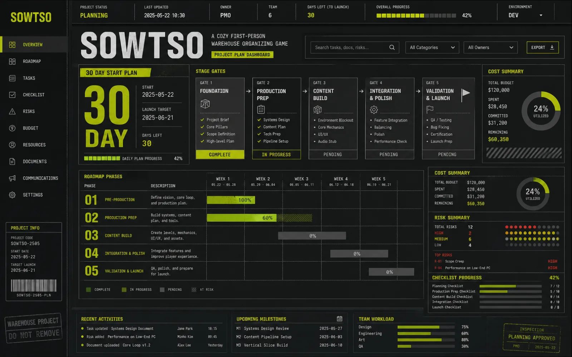Click the Complete status on Foundation gate
The height and width of the screenshot is (357, 572).
tap(220, 155)
